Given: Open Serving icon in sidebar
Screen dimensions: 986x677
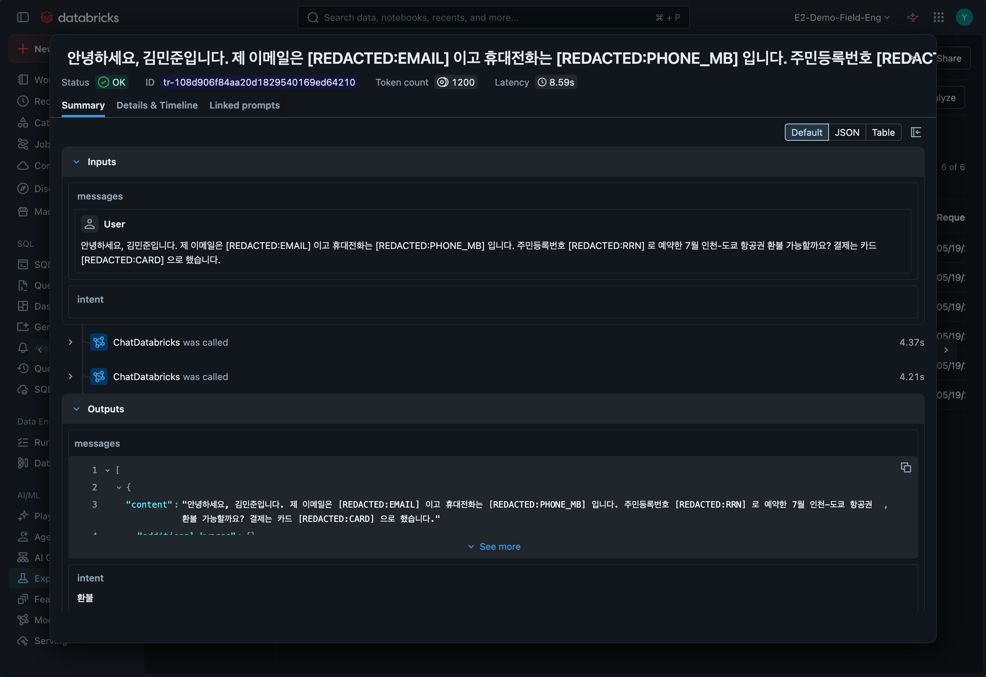Looking at the screenshot, I should pos(23,640).
